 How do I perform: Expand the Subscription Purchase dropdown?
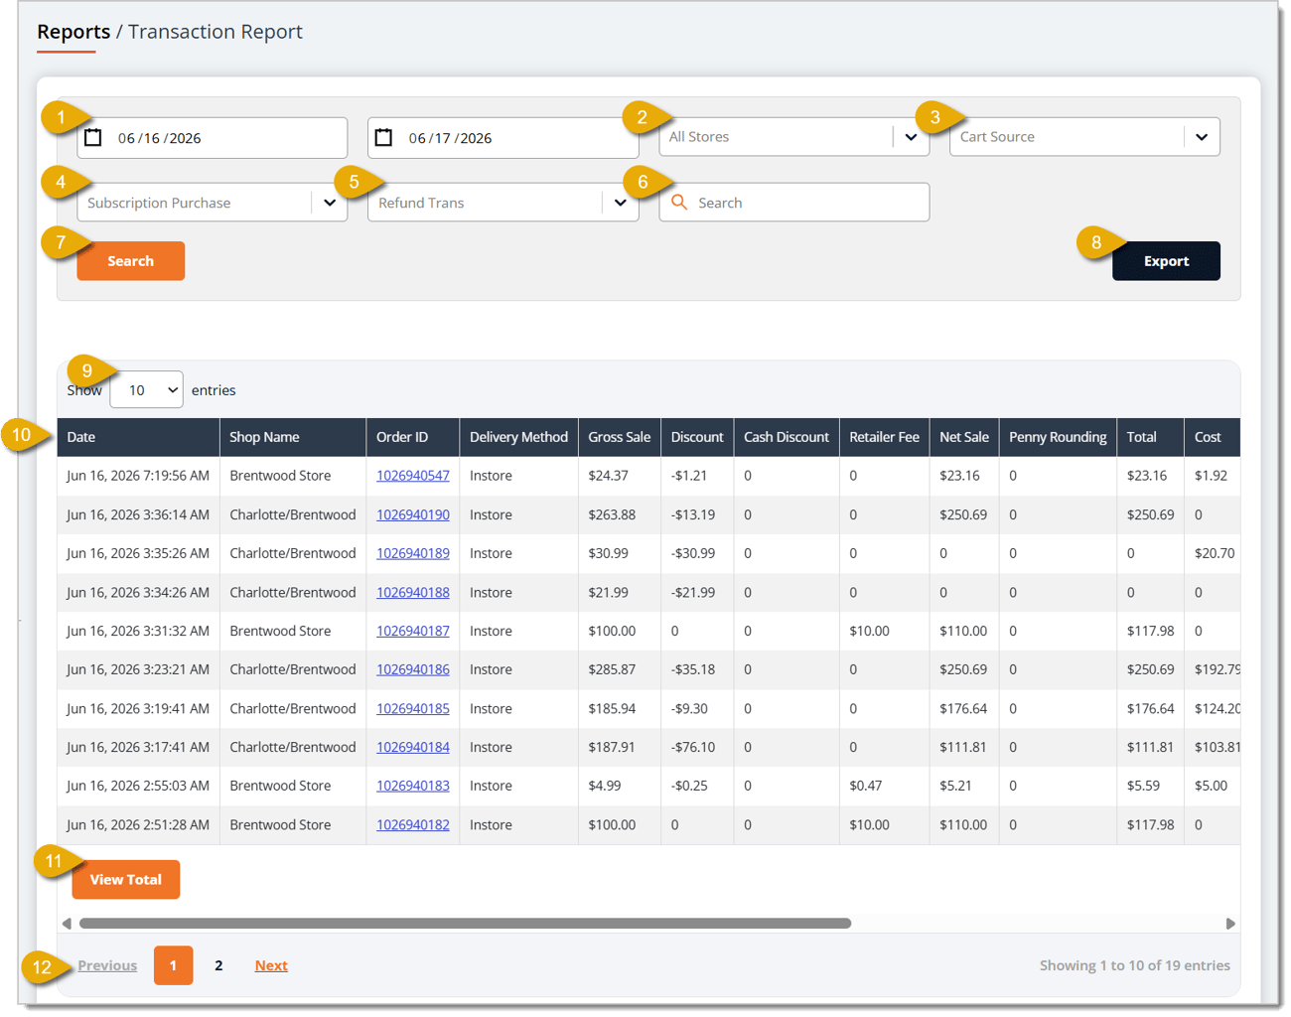coord(213,203)
